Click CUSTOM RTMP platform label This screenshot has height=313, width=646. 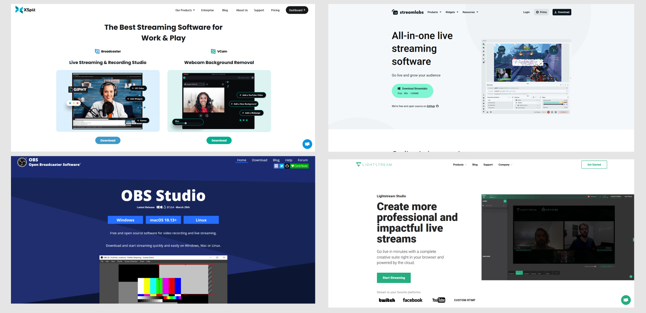tap(464, 300)
